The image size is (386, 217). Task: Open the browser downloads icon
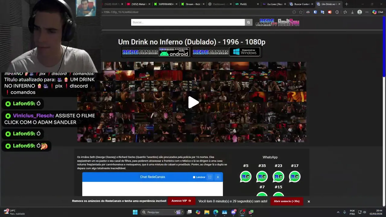352,12
